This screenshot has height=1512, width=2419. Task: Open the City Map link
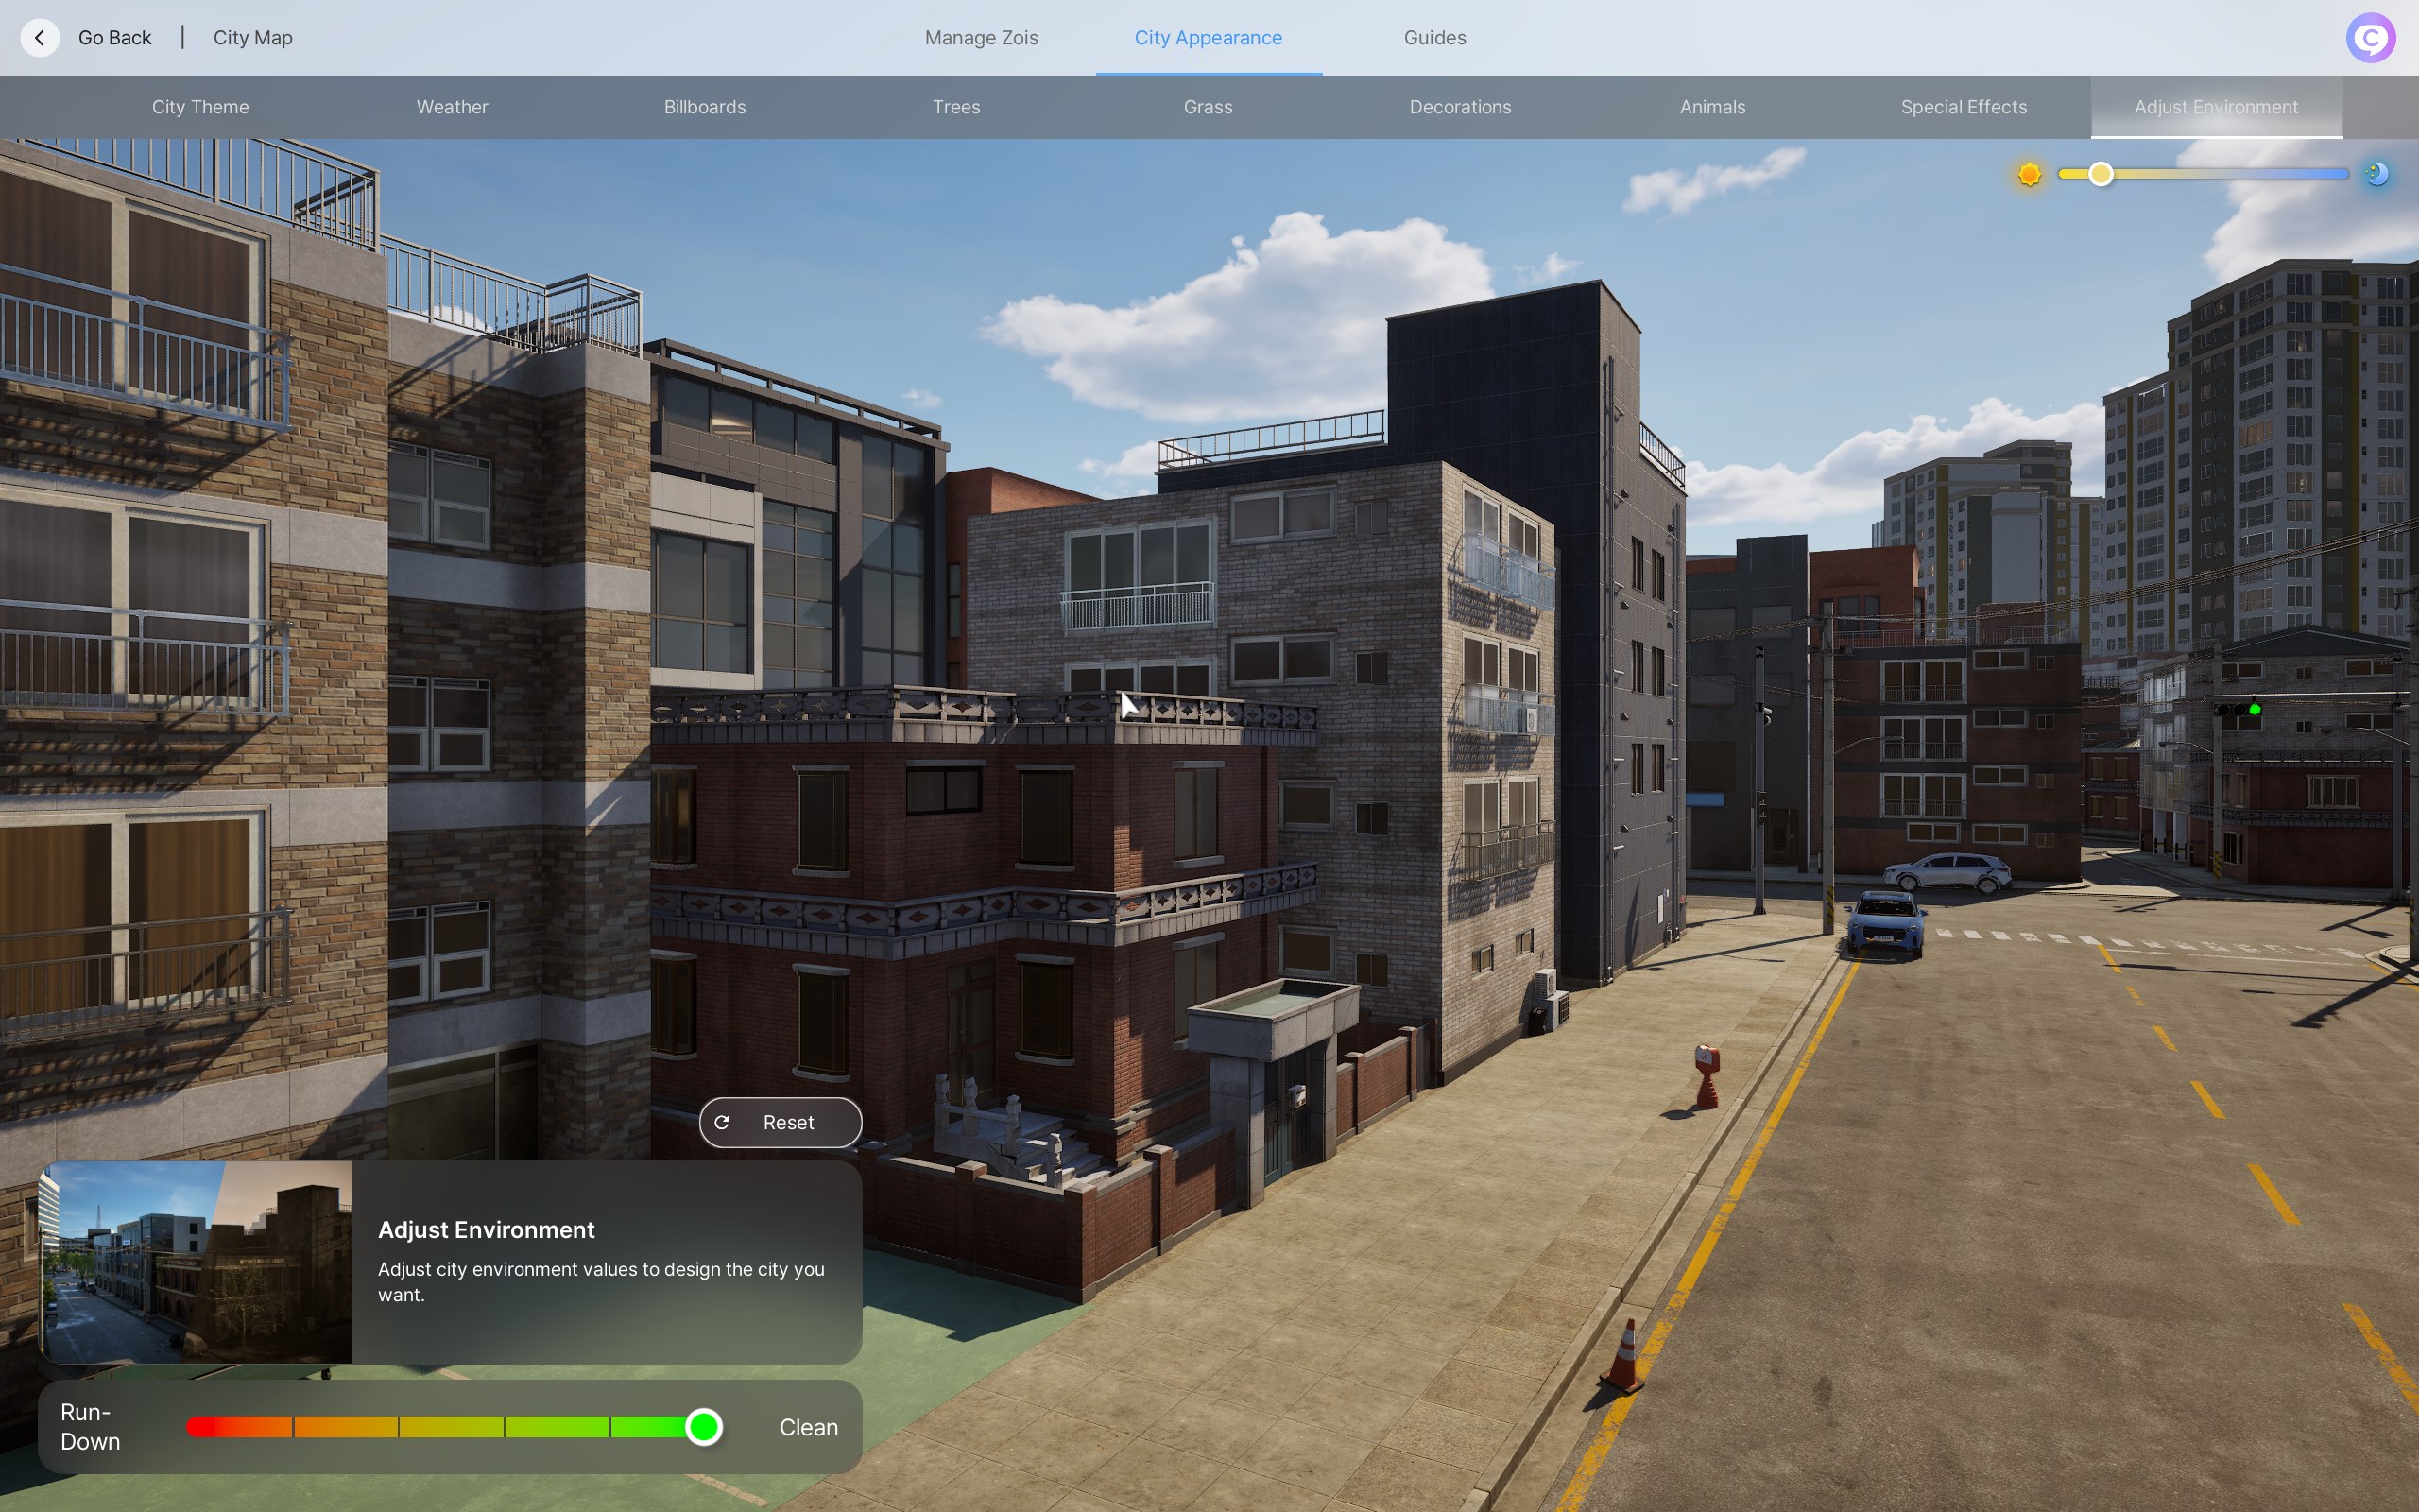click(x=253, y=38)
